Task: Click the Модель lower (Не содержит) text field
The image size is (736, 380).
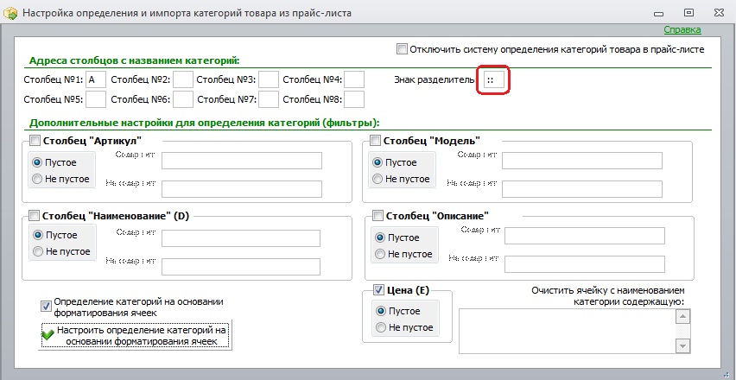Action: pyautogui.click(x=582, y=189)
